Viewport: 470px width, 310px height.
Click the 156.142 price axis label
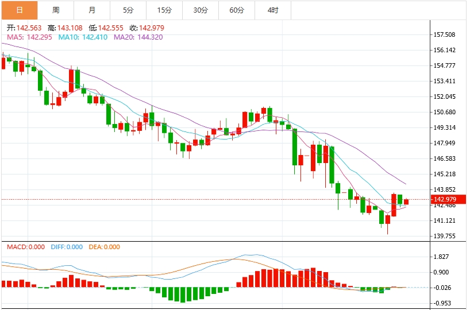[x=444, y=50]
